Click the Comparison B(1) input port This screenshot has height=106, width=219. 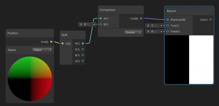pos(101,24)
